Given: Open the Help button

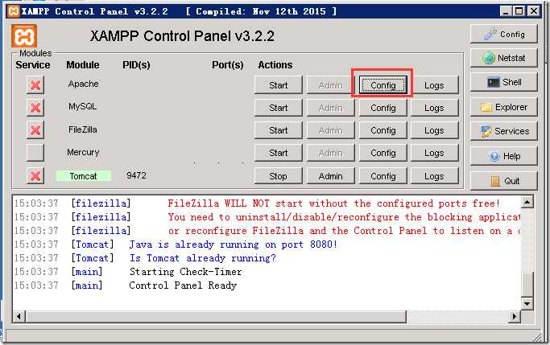Looking at the screenshot, I should 504,156.
